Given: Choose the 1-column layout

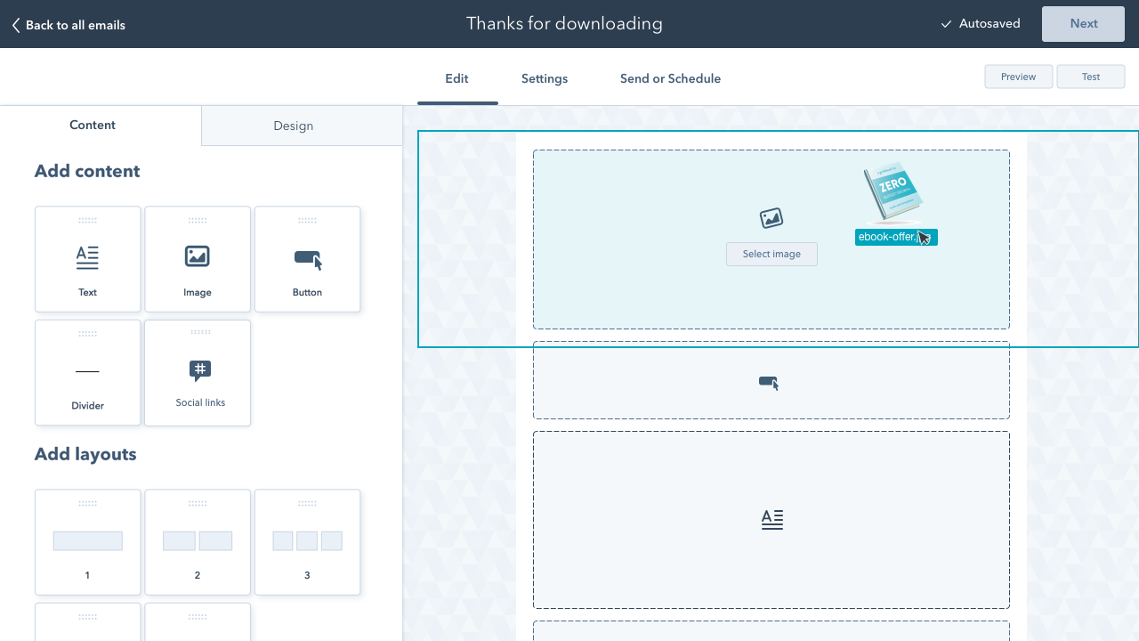Looking at the screenshot, I should pos(87,541).
